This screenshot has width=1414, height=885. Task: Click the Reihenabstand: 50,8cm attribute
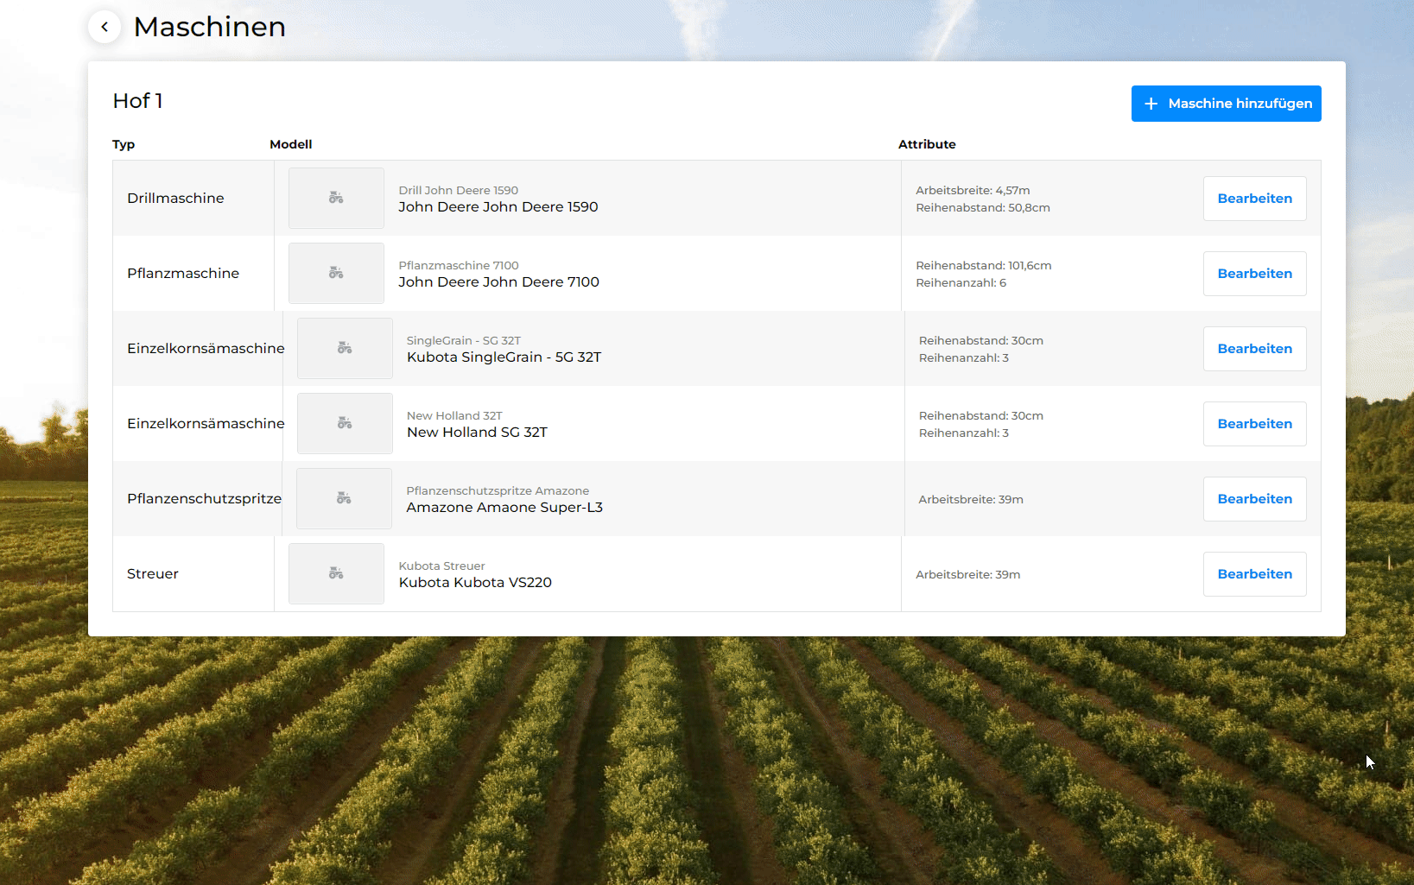(x=983, y=207)
